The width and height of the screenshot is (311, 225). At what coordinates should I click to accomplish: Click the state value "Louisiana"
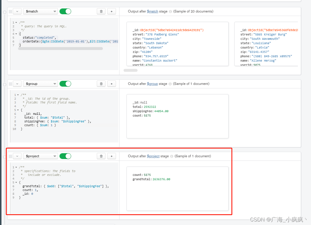tap(261, 43)
